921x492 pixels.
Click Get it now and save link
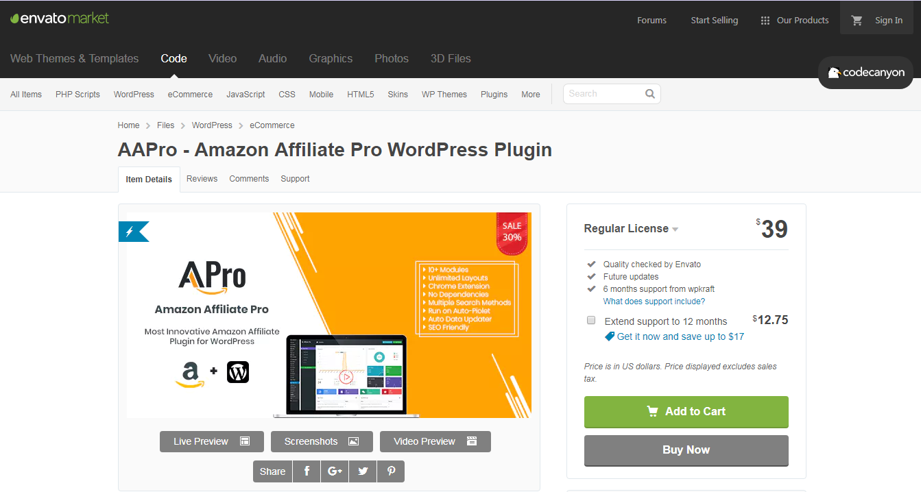click(680, 336)
